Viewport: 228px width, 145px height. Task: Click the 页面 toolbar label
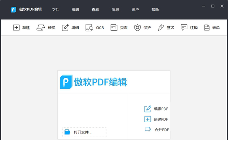[x=124, y=28]
